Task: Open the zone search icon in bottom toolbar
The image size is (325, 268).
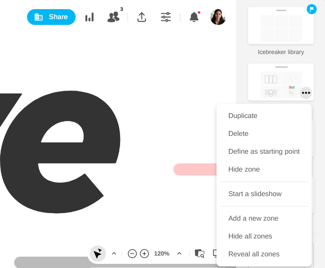Action: coord(199,253)
